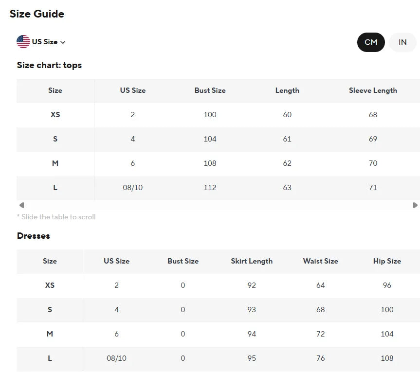Image resolution: width=420 pixels, height=372 pixels.
Task: Select the Sleeve Length column header
Action: pyautogui.click(x=373, y=90)
